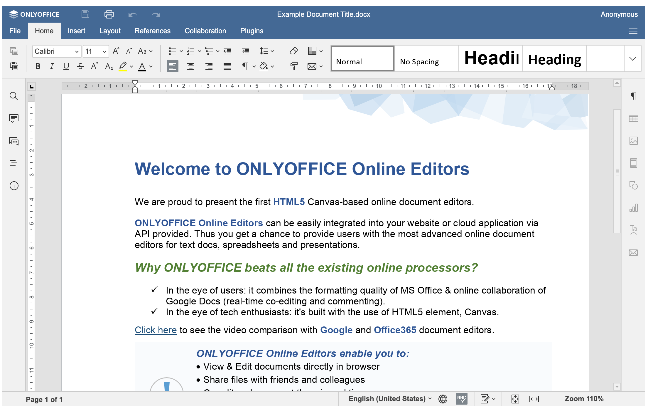
Task: Follow the "Click here" hyperlink
Action: (156, 330)
